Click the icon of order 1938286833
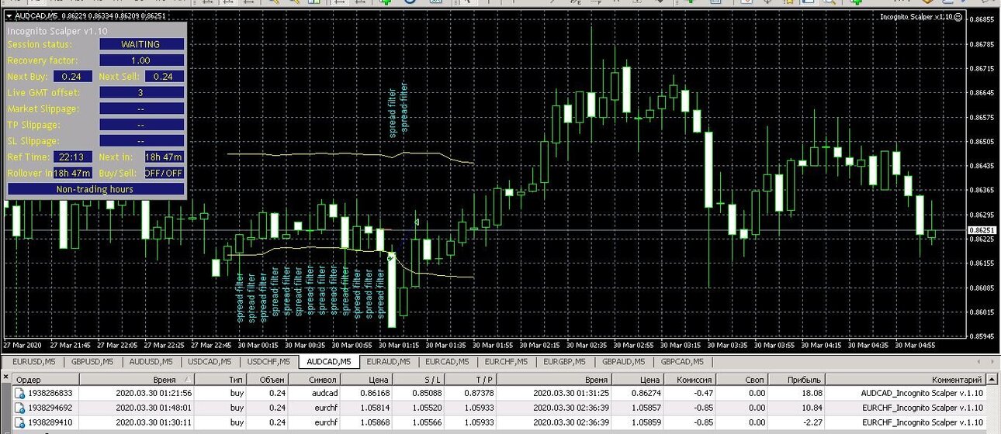This screenshot has width=1001, height=434. (19, 394)
